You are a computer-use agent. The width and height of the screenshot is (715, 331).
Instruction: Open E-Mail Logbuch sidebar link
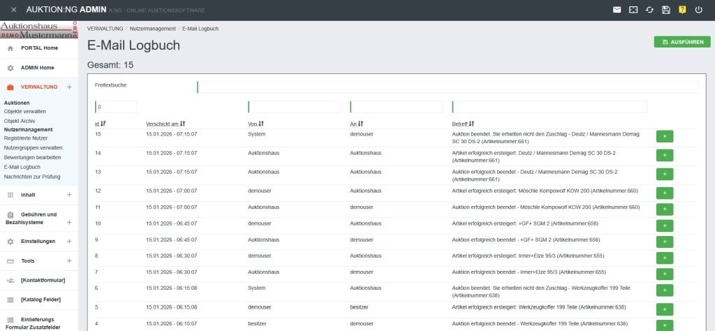[x=22, y=167]
